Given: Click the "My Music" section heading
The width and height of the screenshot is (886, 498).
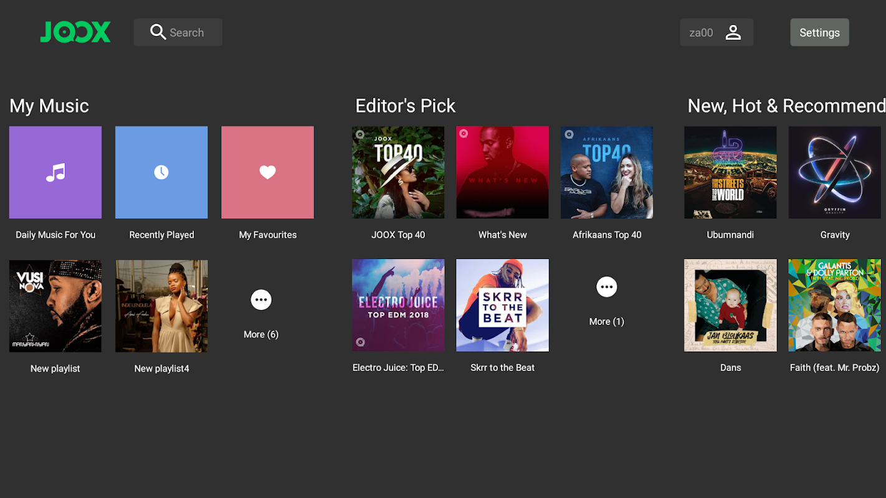Looking at the screenshot, I should click(x=49, y=106).
